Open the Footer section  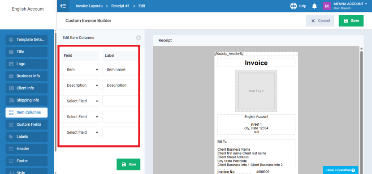pos(26,161)
